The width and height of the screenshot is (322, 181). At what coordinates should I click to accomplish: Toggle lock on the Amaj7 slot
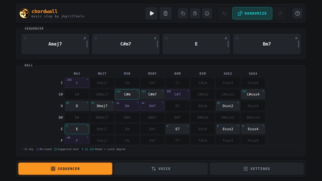tap(25, 38)
